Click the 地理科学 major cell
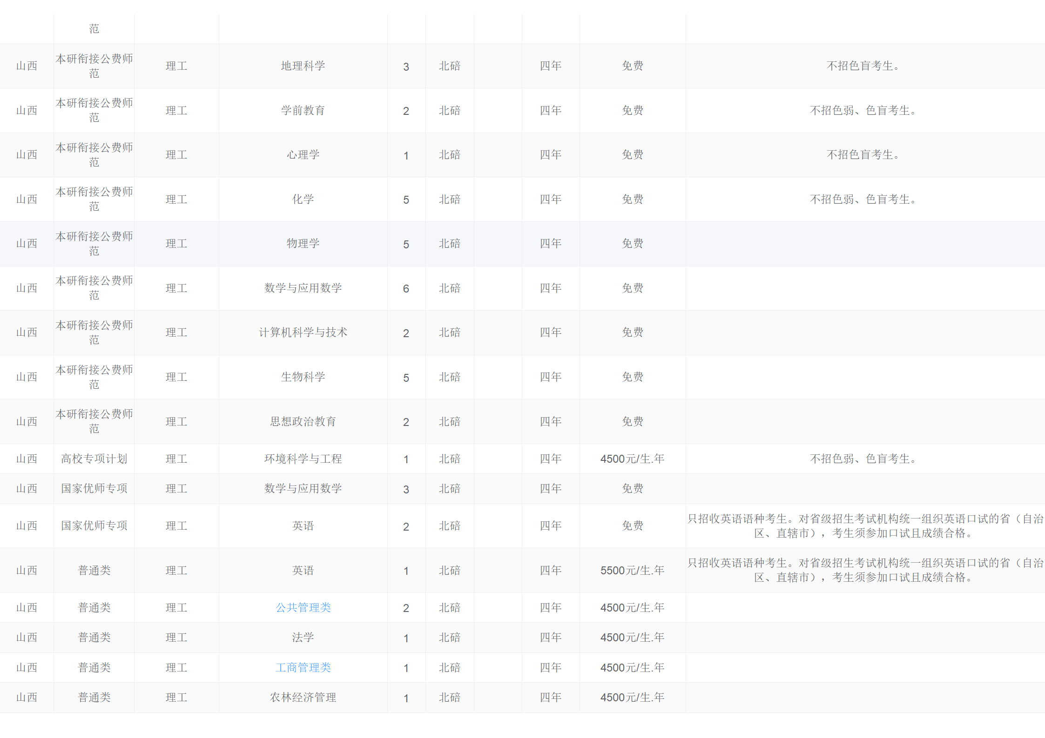1045x738 pixels. [x=303, y=66]
